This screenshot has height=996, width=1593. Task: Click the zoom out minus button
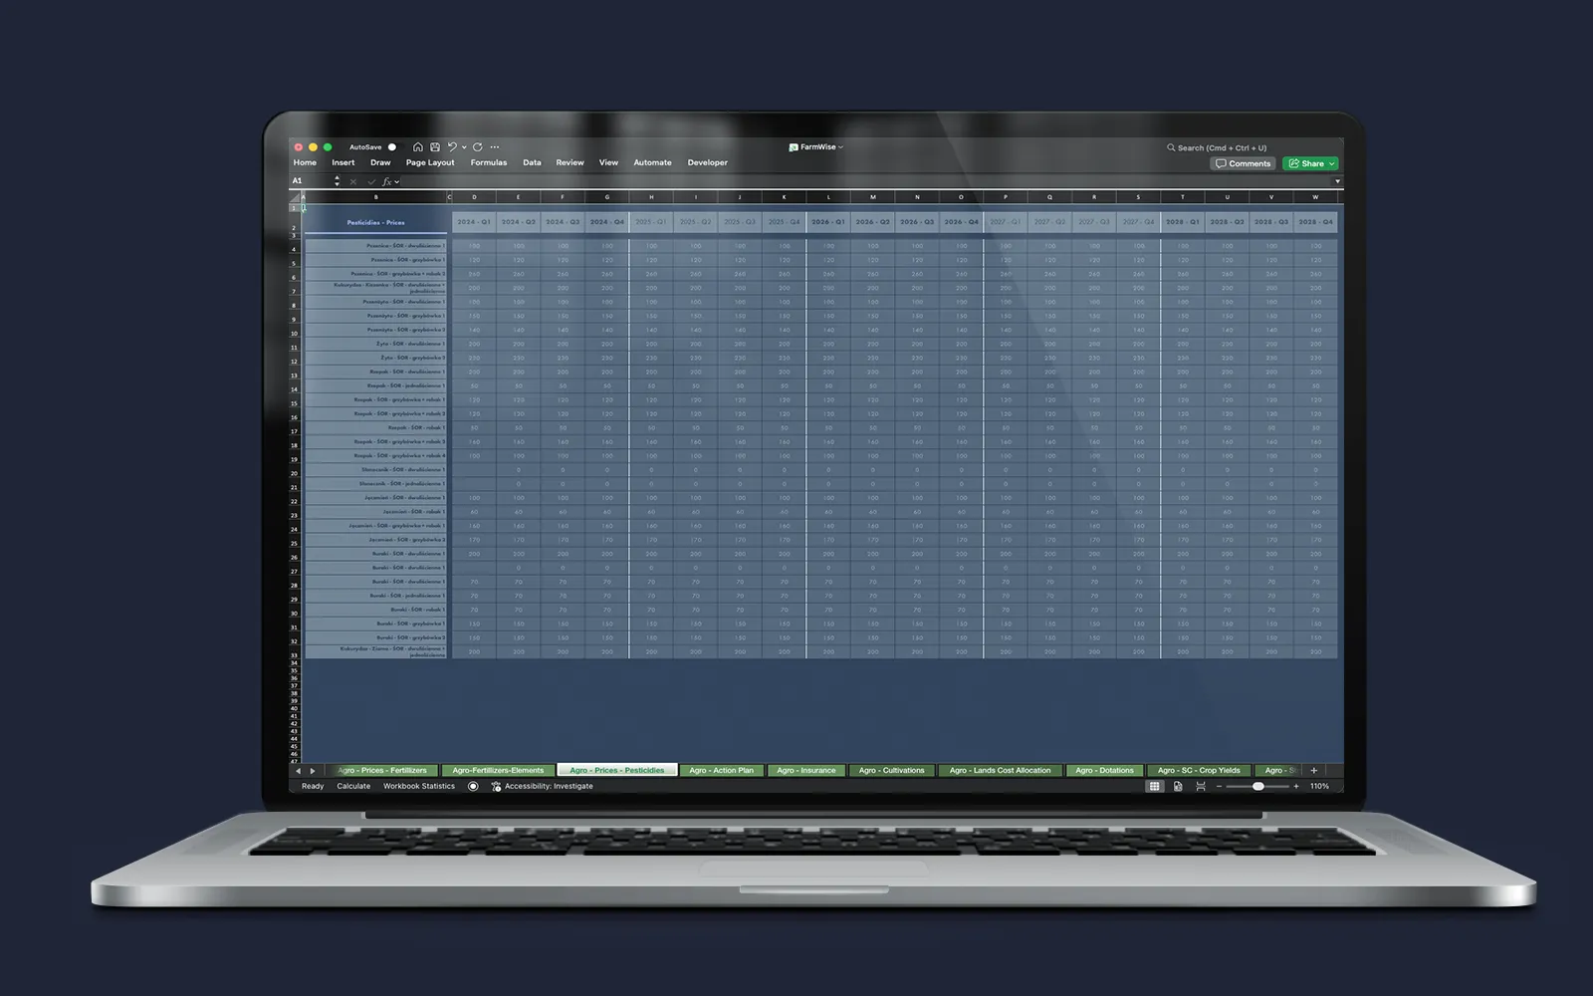pyautogui.click(x=1219, y=786)
